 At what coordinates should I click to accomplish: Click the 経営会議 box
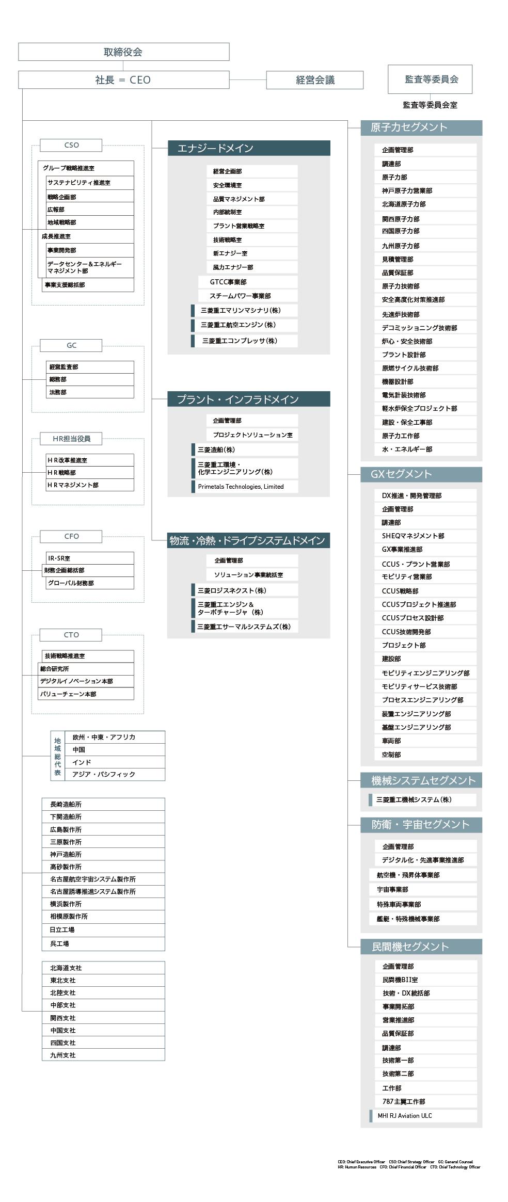pyautogui.click(x=314, y=80)
